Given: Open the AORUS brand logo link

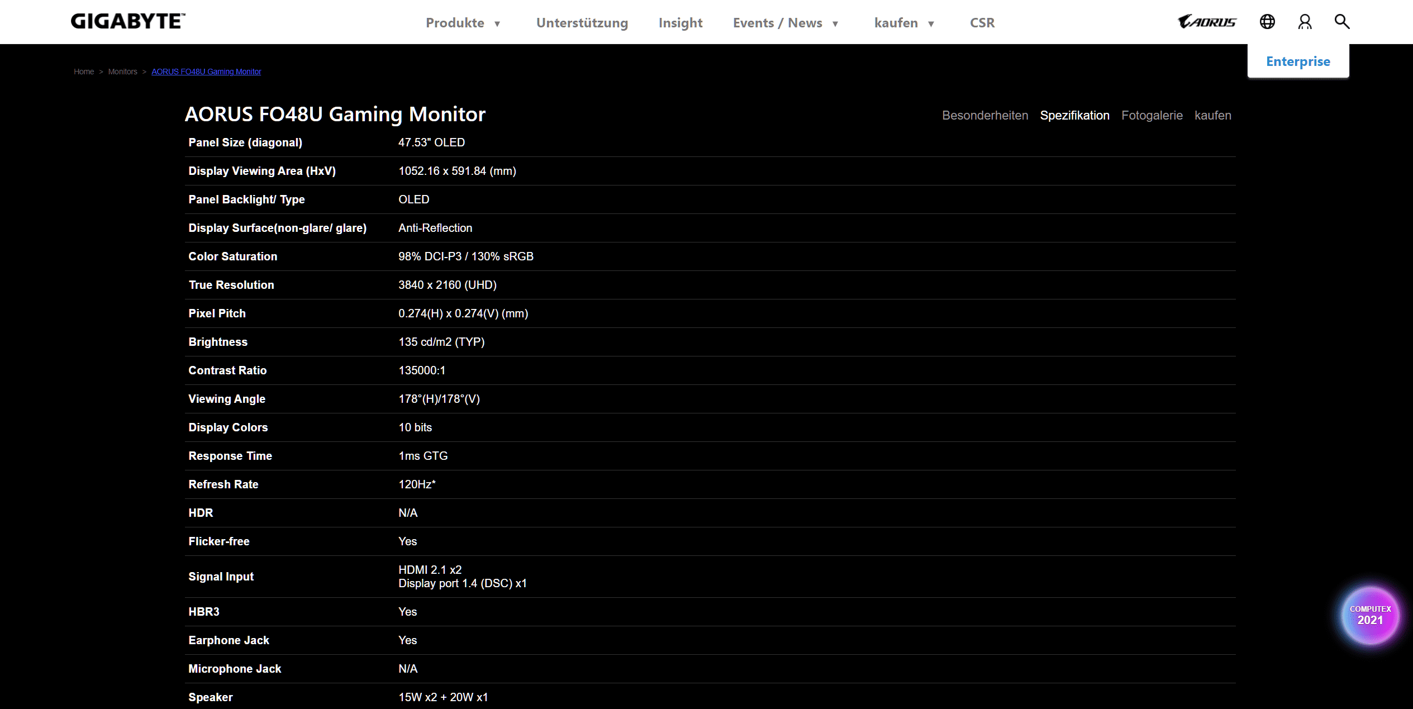Looking at the screenshot, I should point(1207,22).
